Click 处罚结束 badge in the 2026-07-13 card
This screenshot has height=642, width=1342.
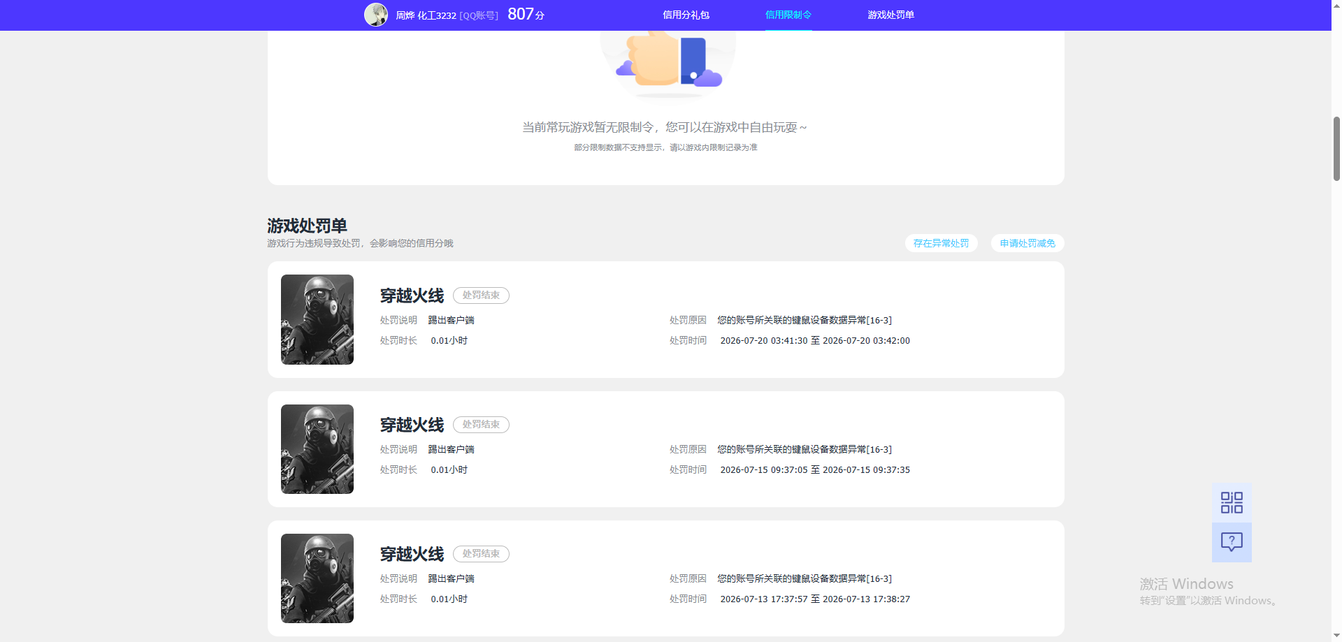tap(481, 554)
